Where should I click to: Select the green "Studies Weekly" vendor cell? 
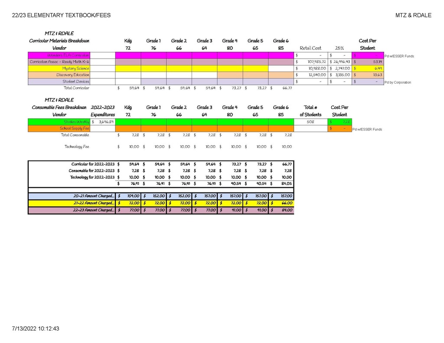pyautogui.click(x=59, y=122)
